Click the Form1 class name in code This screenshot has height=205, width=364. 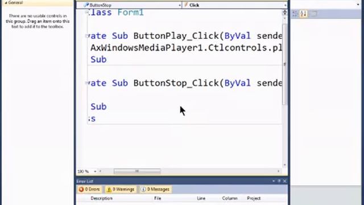tap(131, 13)
